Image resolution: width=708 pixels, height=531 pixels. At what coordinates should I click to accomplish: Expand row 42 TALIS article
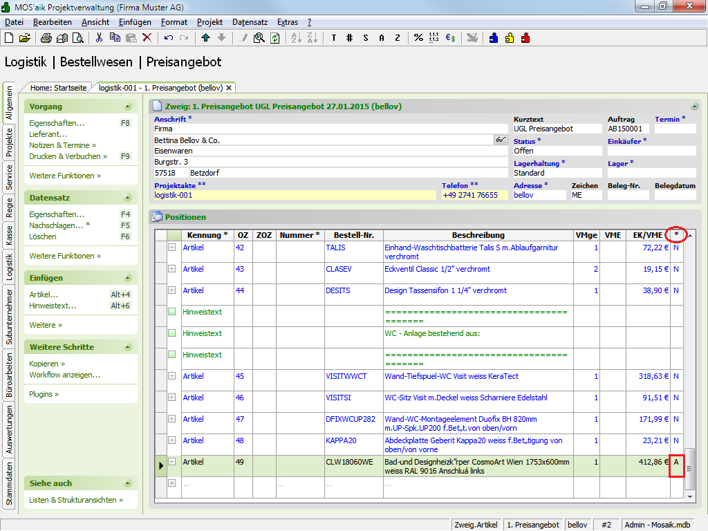point(172,248)
